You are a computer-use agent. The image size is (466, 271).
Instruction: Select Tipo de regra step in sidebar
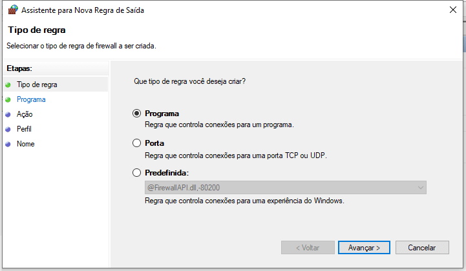click(x=37, y=85)
